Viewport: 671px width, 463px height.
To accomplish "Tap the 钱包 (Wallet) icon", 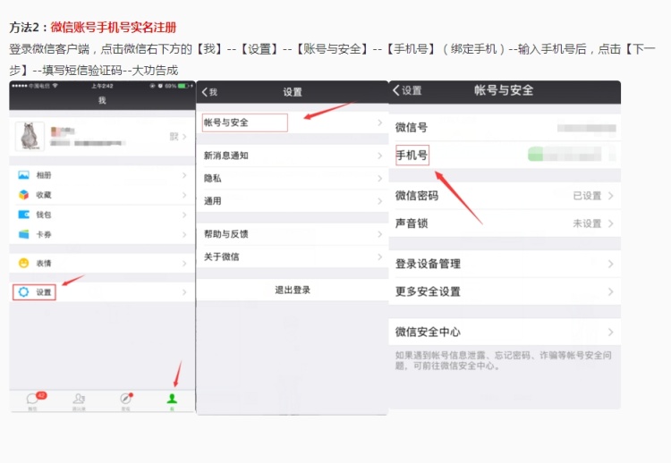I will coord(24,215).
